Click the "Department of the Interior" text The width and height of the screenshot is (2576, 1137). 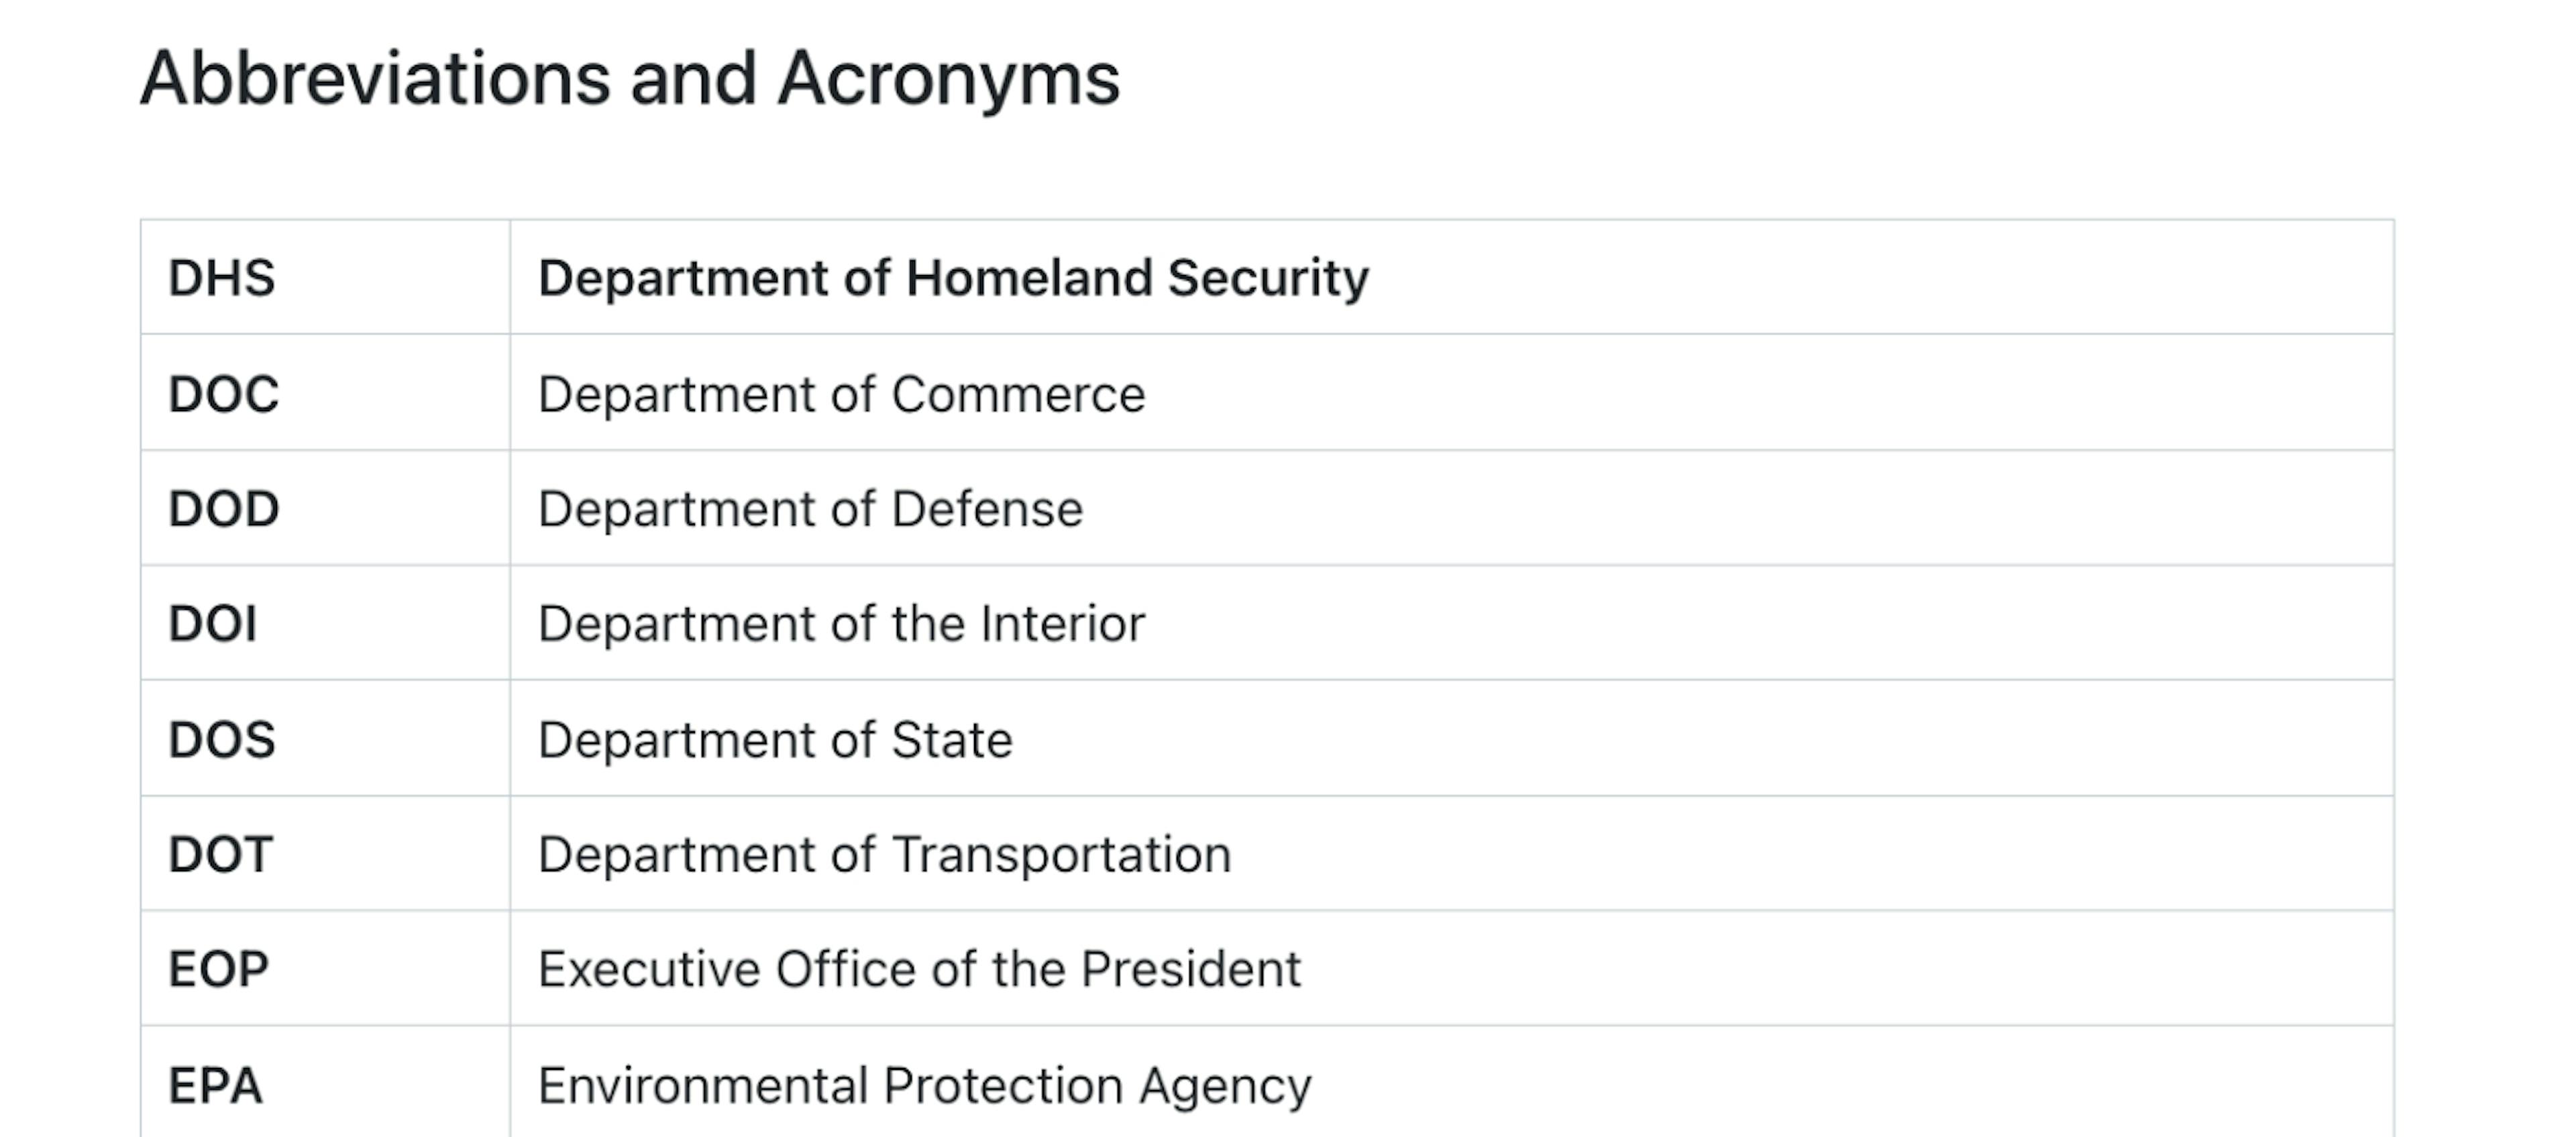(x=841, y=624)
